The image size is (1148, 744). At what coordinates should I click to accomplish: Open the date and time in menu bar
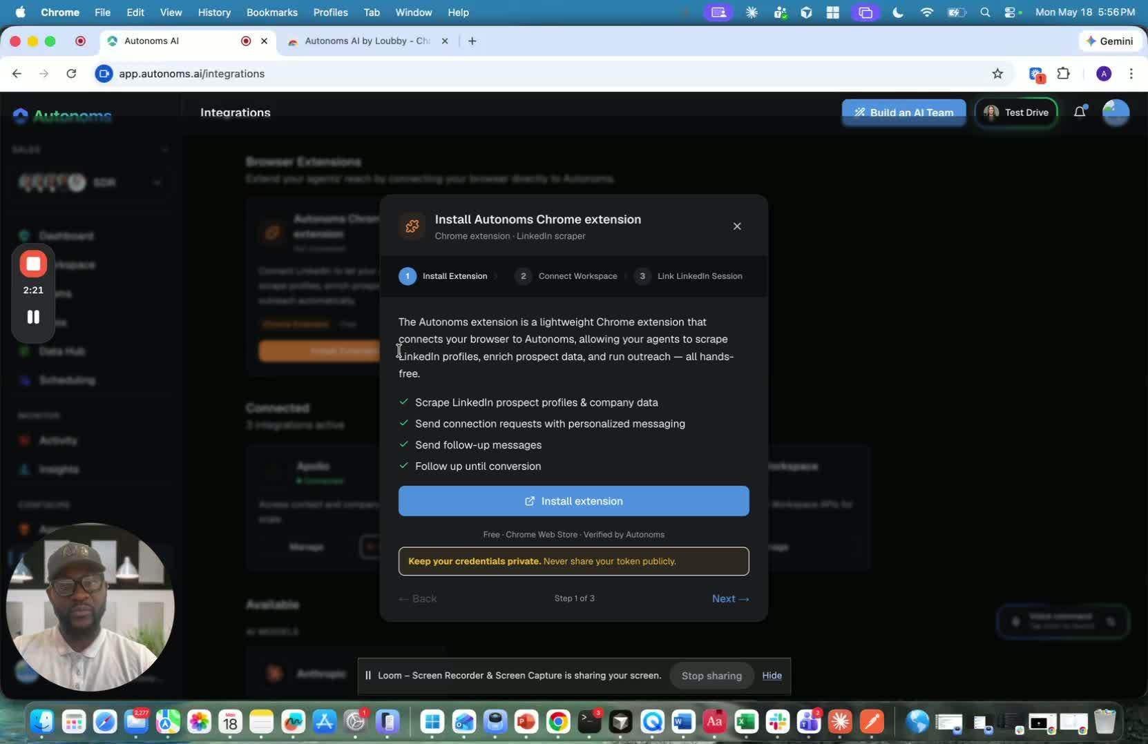[x=1085, y=12]
